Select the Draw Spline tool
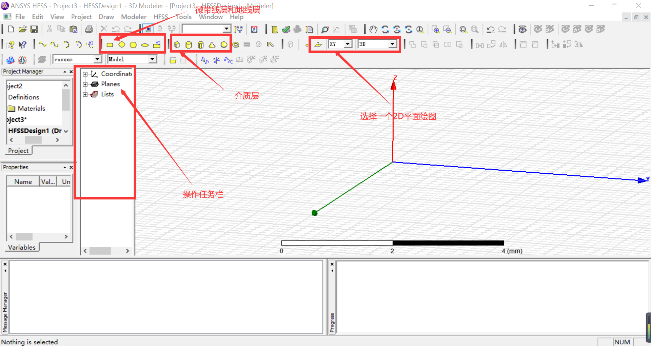 tap(54, 44)
